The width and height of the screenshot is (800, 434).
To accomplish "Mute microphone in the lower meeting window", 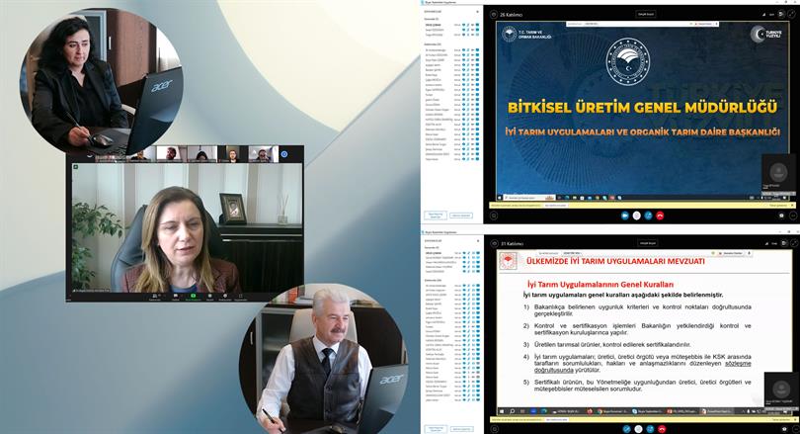I will [x=638, y=429].
